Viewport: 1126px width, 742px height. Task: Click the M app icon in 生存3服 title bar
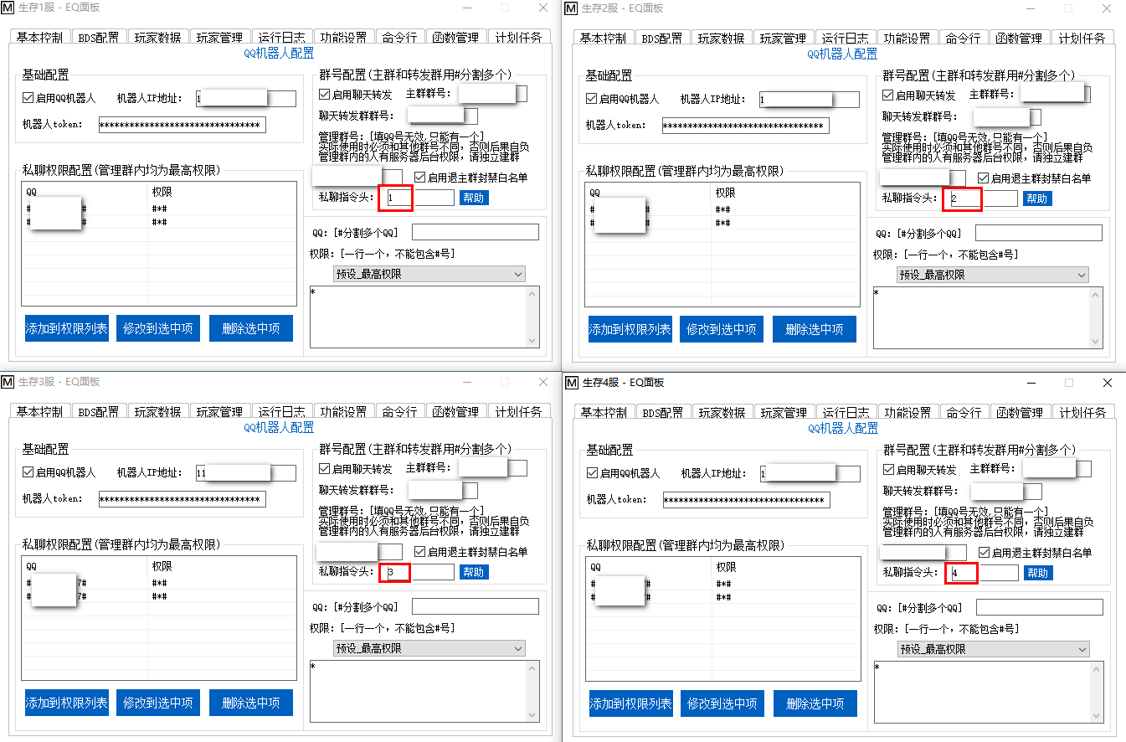[x=8, y=382]
